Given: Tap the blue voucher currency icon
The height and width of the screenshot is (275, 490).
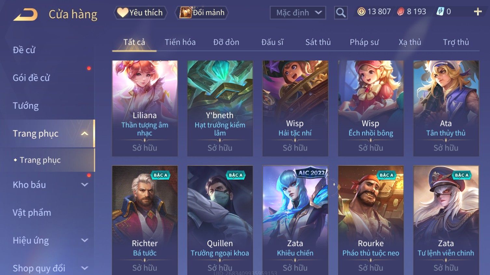Looking at the screenshot, I should pyautogui.click(x=440, y=12).
